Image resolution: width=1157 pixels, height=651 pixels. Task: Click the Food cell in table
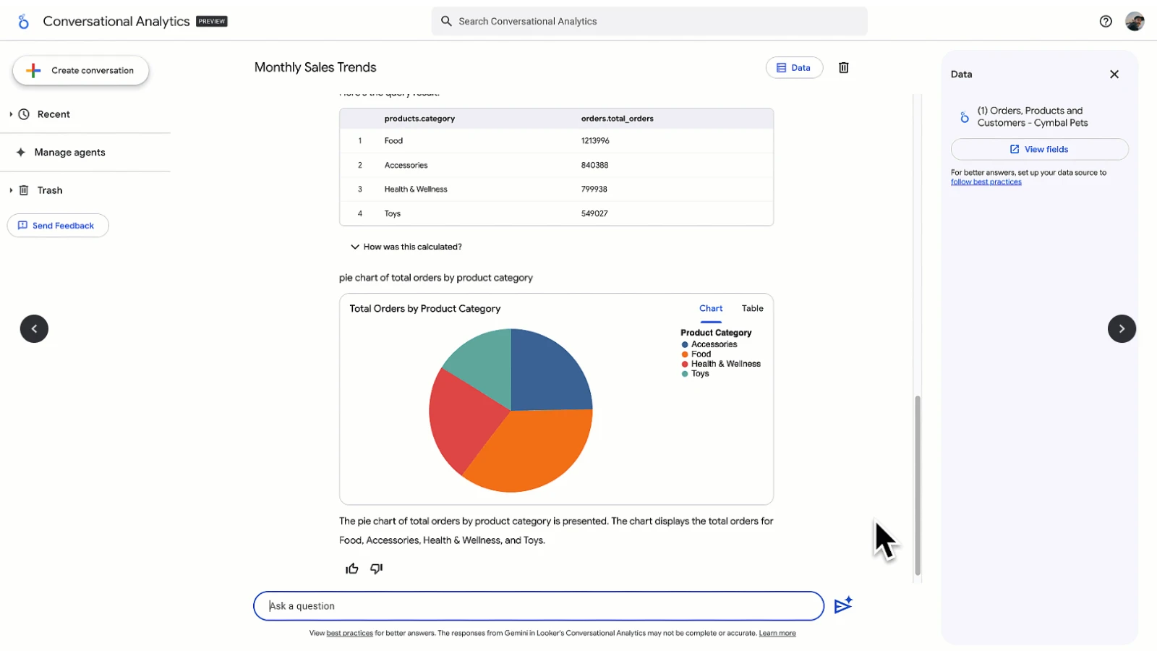click(393, 141)
